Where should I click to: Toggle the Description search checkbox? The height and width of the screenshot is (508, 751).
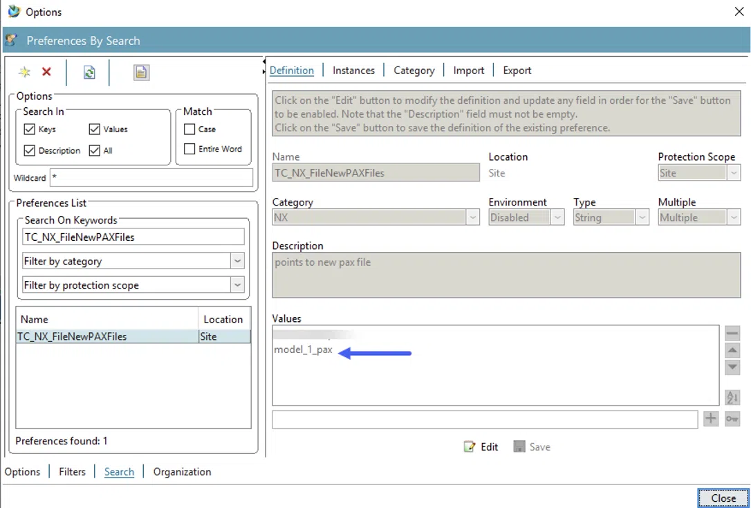[x=30, y=150]
